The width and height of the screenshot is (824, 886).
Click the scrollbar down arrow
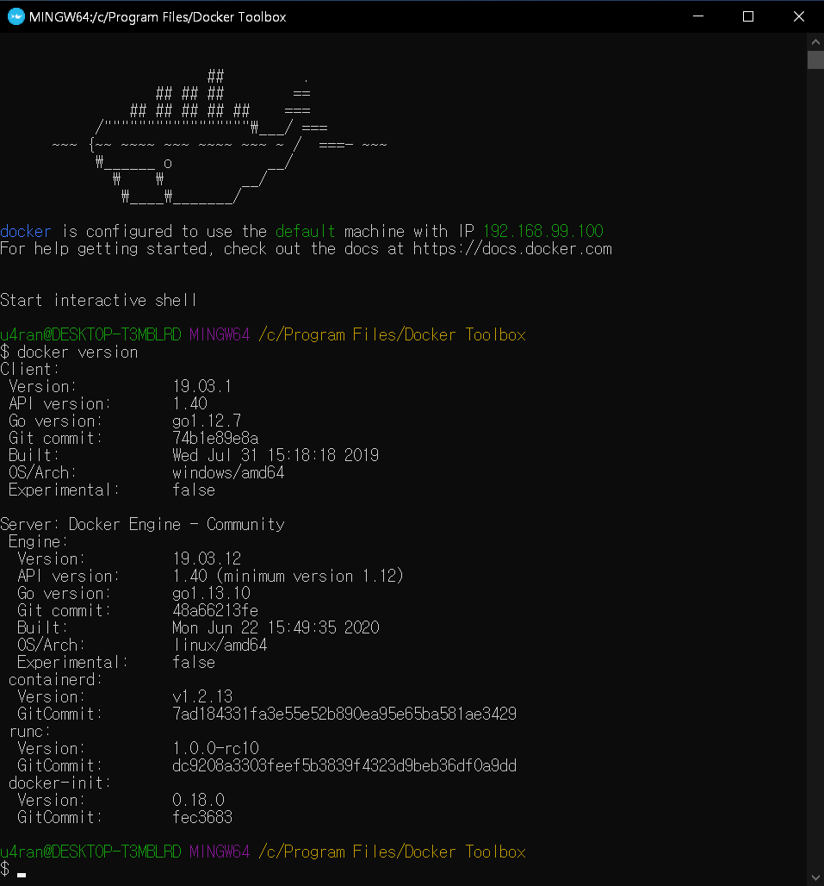click(x=815, y=877)
